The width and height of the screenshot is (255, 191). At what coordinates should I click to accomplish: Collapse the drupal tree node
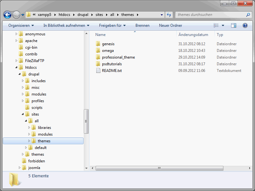coord(19,74)
